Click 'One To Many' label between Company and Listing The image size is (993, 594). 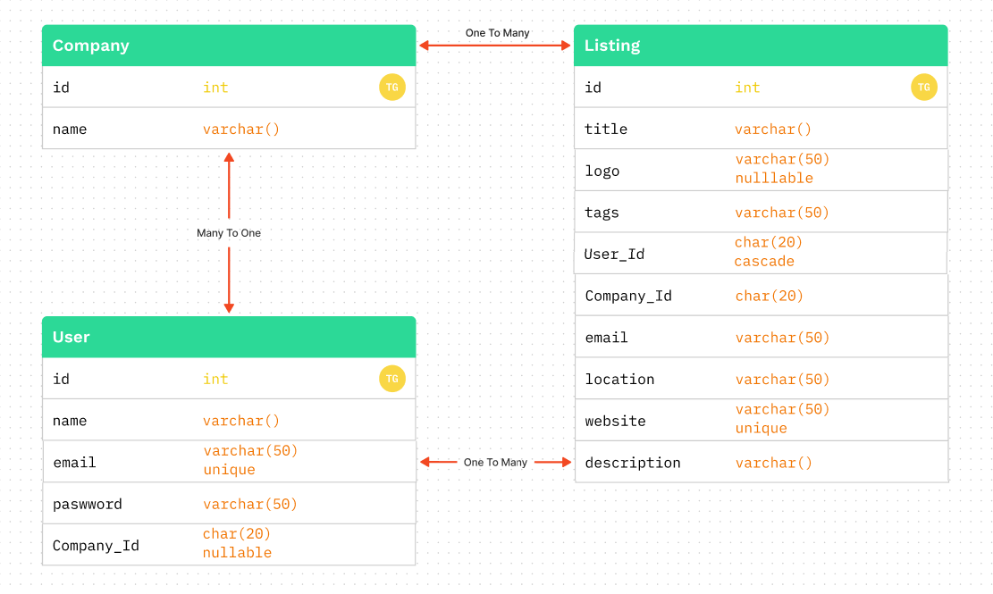(497, 33)
